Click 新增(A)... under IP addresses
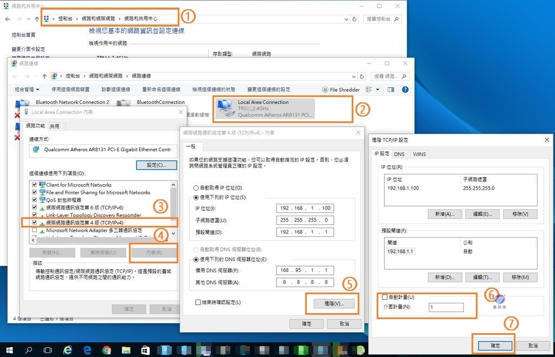Screen dimensions: 555x357 pyautogui.click(x=445, y=214)
